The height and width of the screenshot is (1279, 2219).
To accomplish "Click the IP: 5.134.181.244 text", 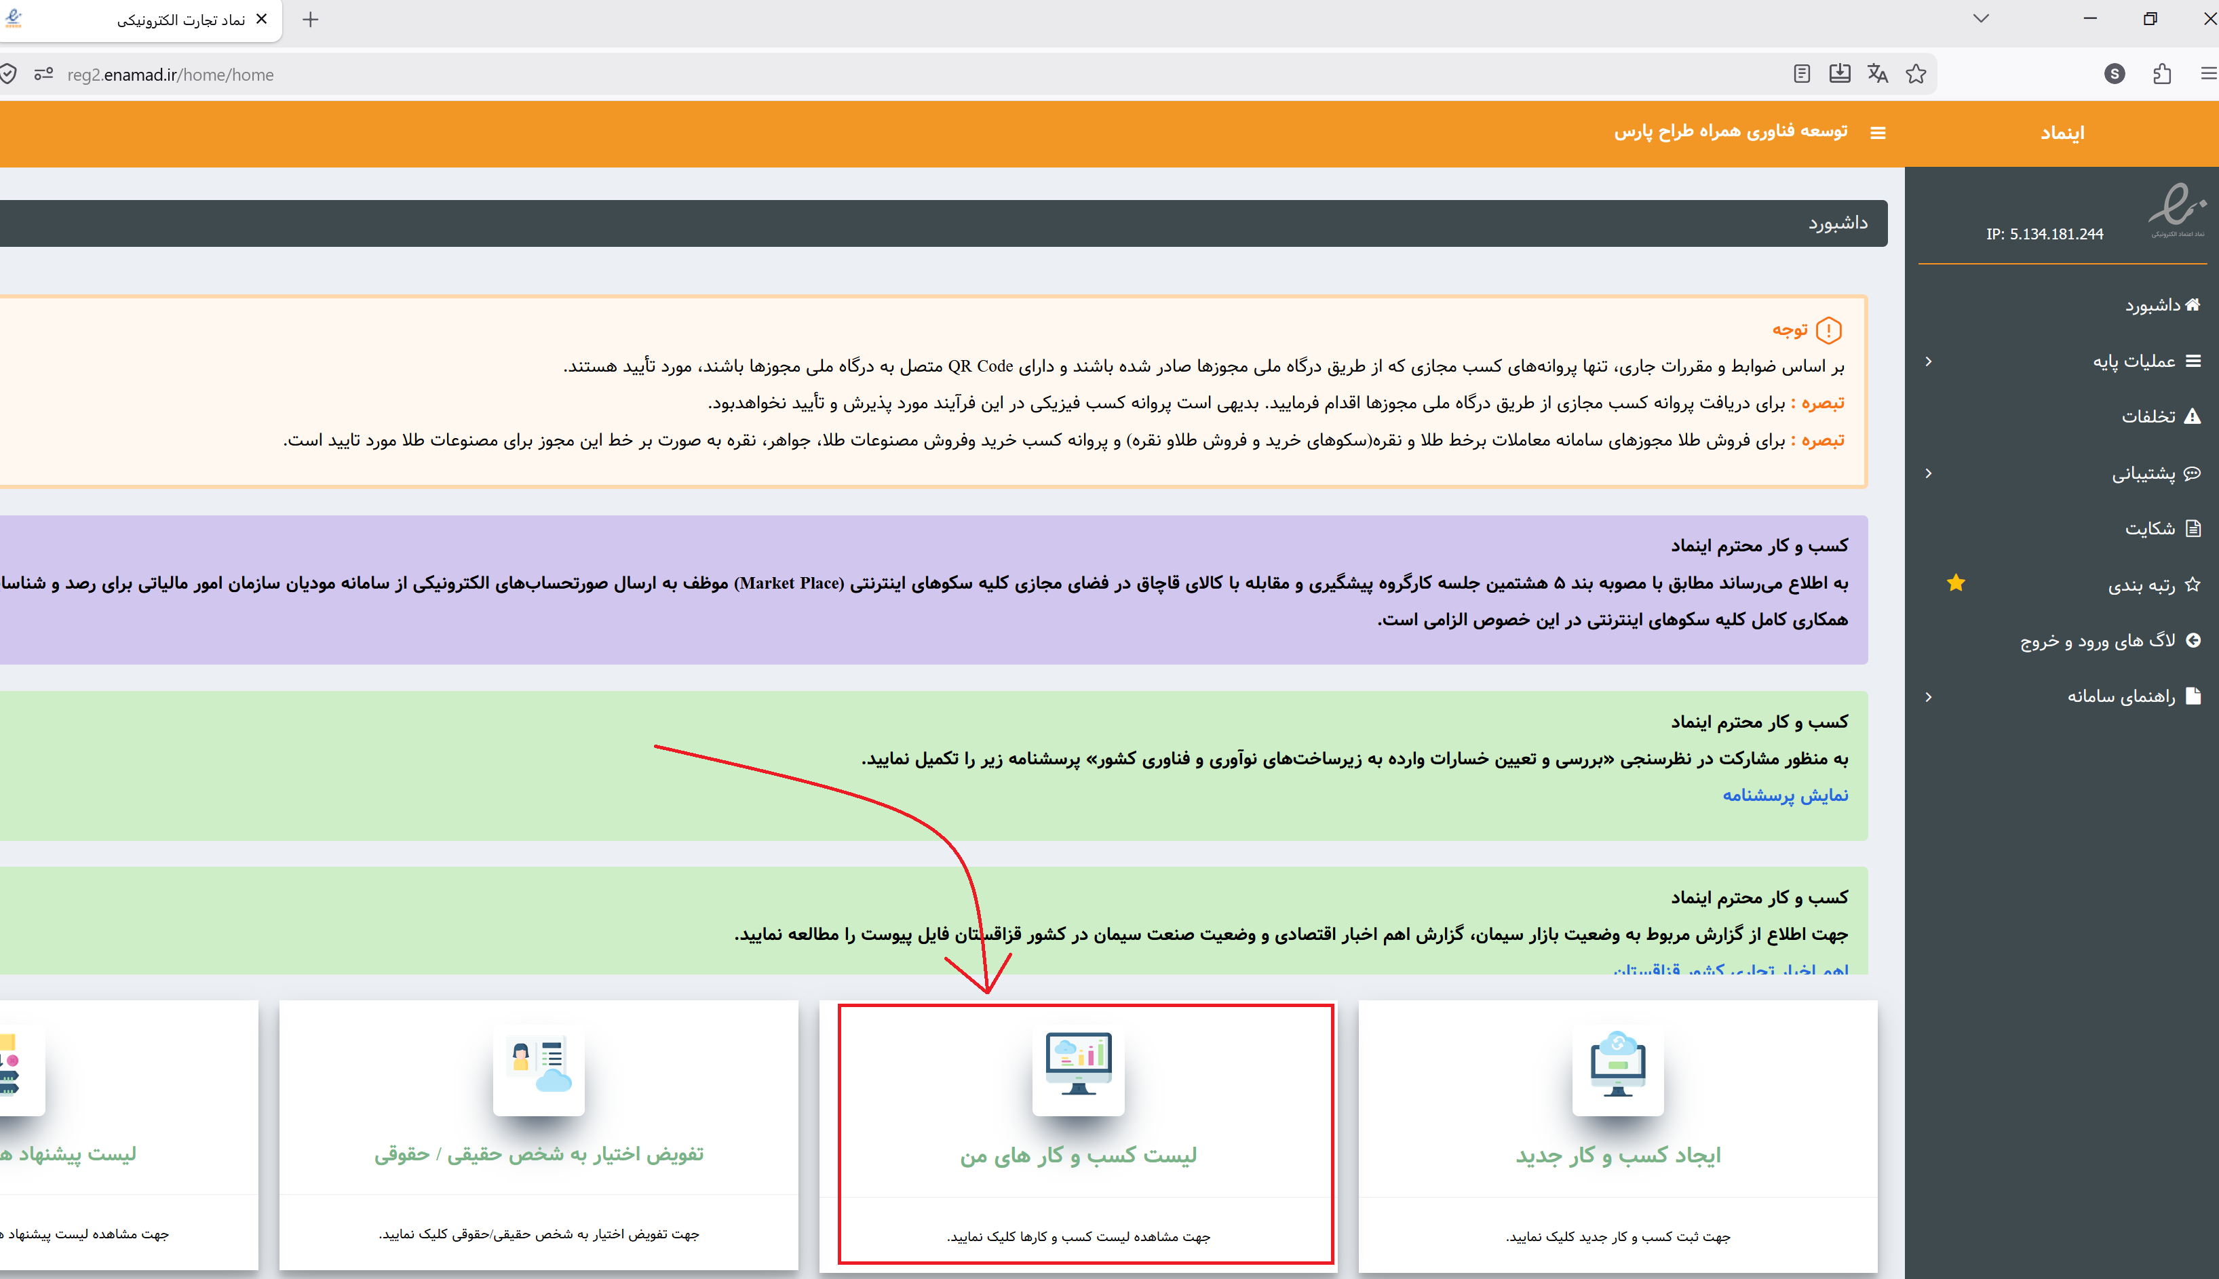I will [2044, 234].
